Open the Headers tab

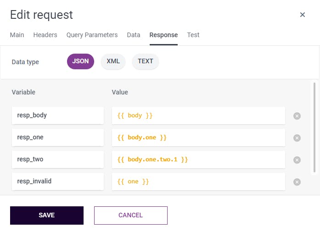point(45,35)
